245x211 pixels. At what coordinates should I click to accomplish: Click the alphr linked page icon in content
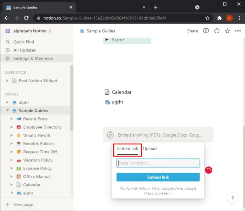tap(107, 102)
